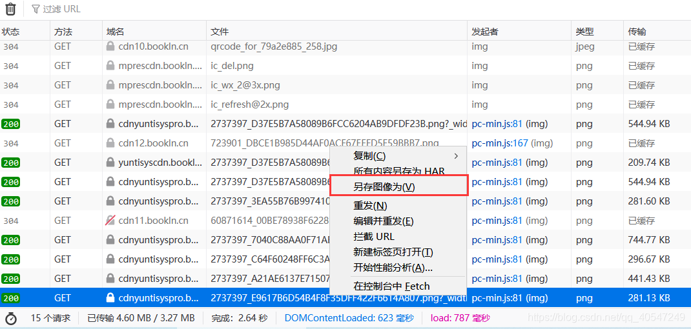Select the qrcode_for_79a2e885_258.jpg file row
691x329 pixels.
(274, 46)
